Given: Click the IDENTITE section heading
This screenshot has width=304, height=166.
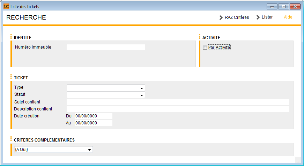Looking at the screenshot, I should coord(22,38).
